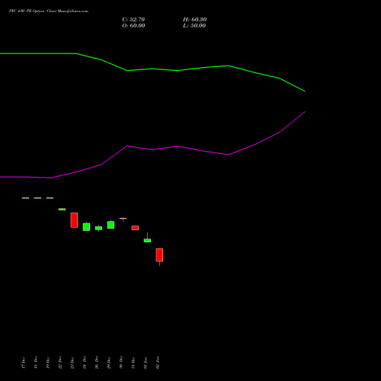Click the green candlestick for 29 Dec
The height and width of the screenshot is (381, 381).
click(110, 225)
